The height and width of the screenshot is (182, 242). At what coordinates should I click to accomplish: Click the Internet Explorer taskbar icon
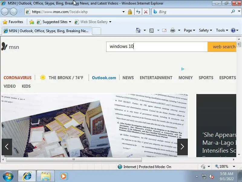point(27,176)
